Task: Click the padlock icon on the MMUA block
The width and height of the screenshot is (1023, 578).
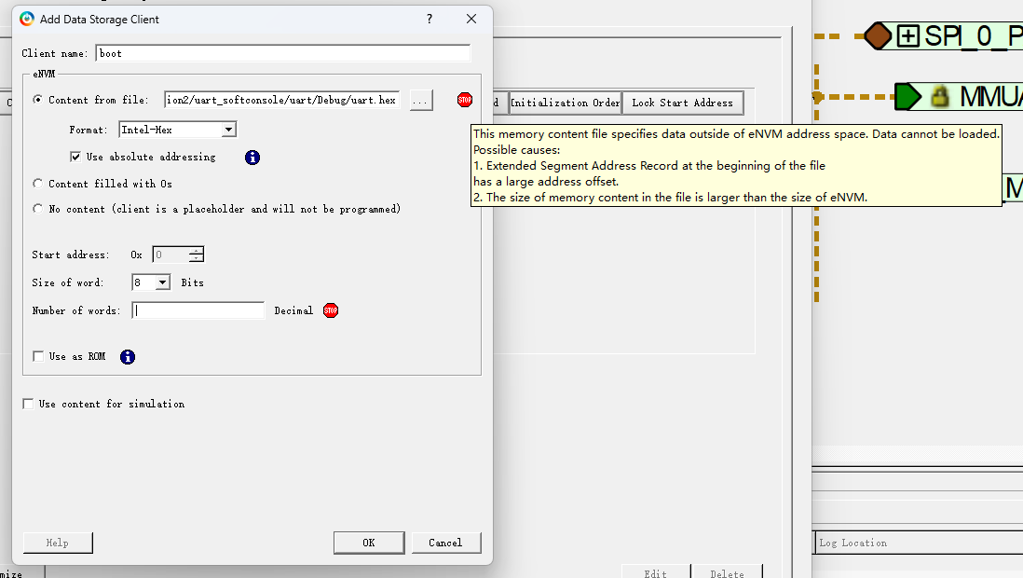Action: pos(939,97)
